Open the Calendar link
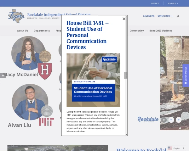This screenshot has width=189, height=151. click(149, 16)
